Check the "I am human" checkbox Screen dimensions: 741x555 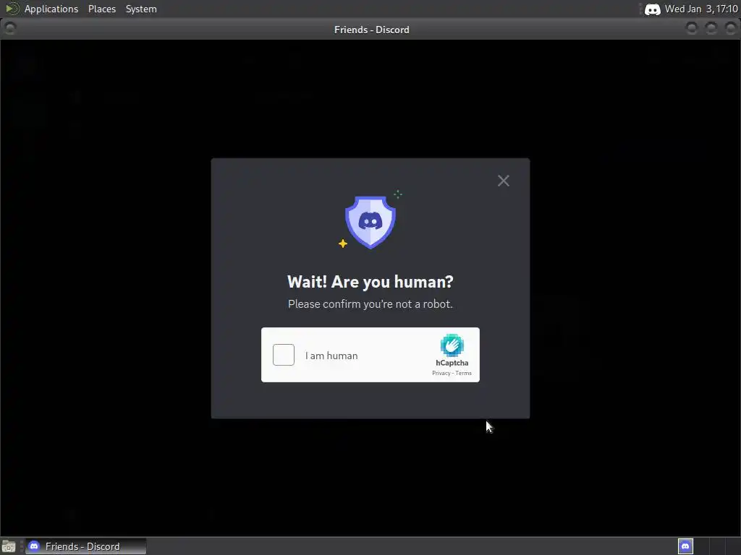click(x=284, y=355)
